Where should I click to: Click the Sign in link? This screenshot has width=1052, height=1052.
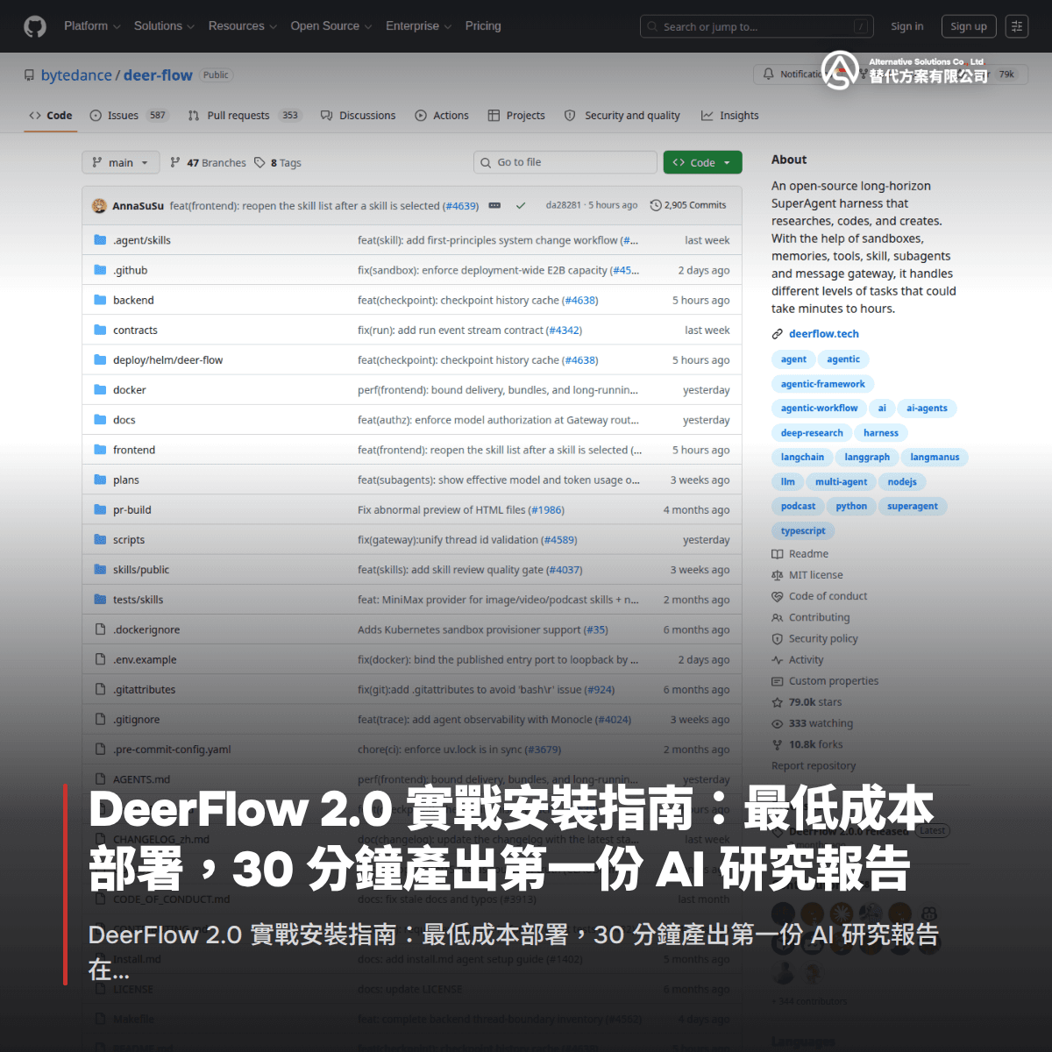coord(906,26)
